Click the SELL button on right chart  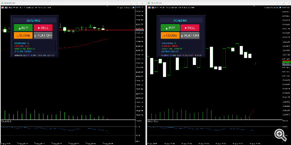point(190,28)
